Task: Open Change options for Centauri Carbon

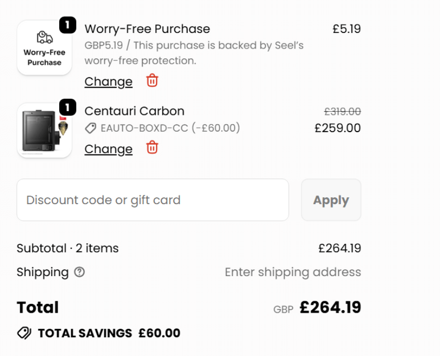Action: tap(108, 149)
